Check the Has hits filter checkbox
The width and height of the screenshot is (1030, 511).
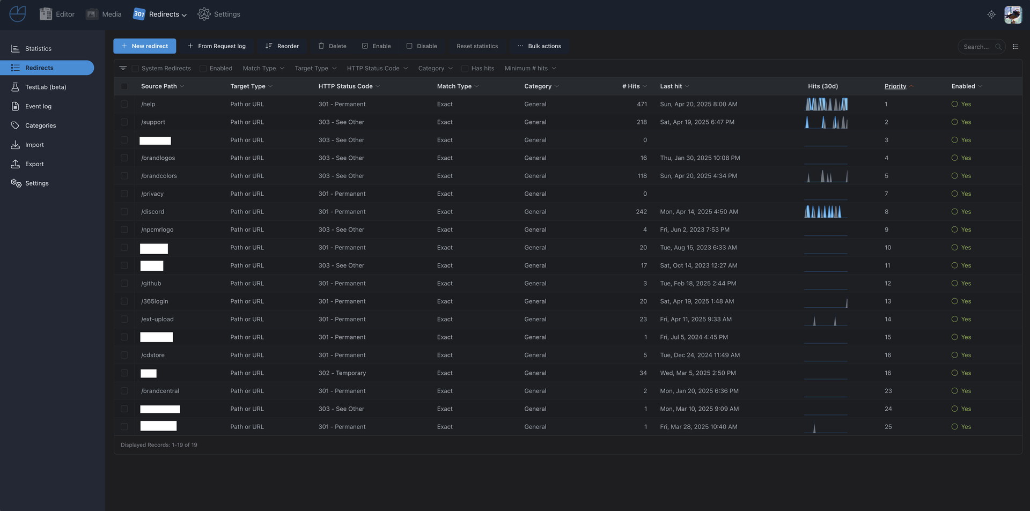click(x=465, y=69)
